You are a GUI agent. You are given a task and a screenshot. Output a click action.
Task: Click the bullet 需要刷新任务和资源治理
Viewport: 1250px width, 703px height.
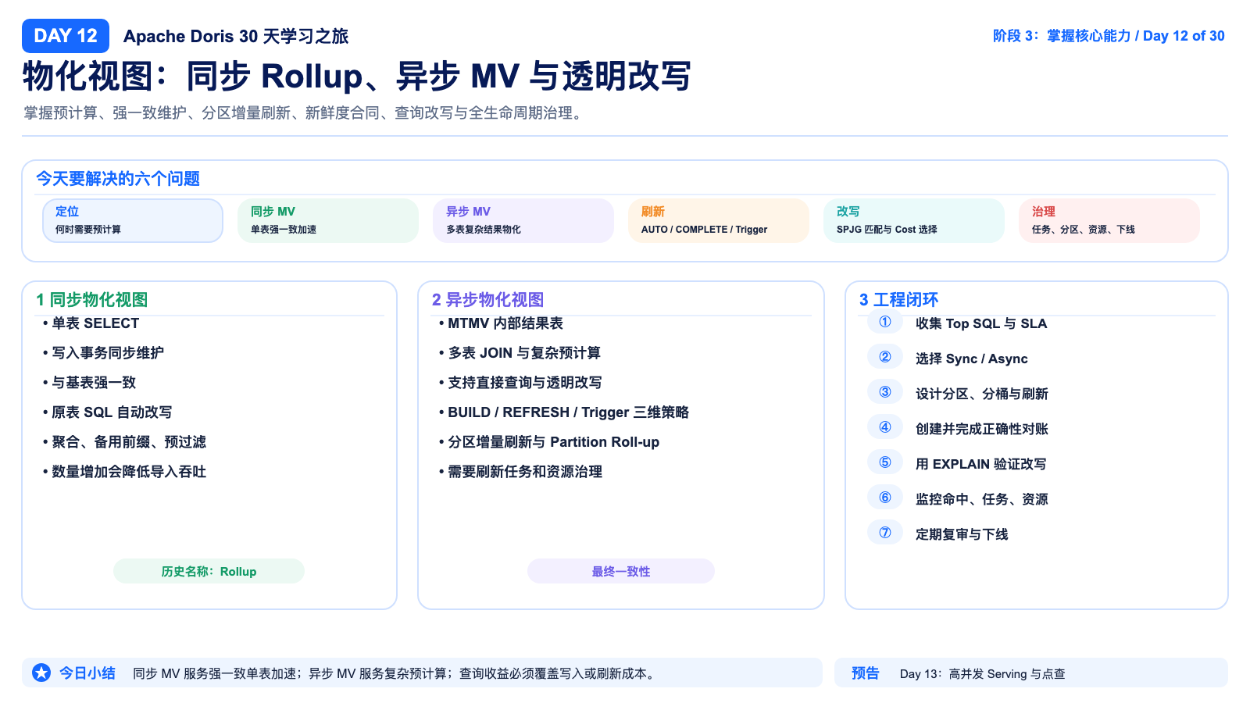[521, 472]
